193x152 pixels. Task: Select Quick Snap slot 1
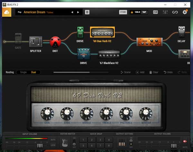83,140
